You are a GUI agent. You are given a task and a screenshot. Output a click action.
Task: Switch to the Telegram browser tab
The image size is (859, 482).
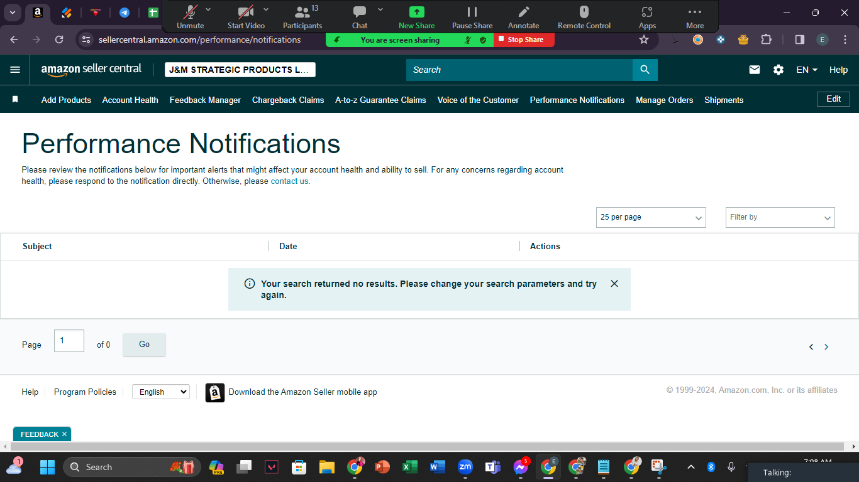(x=125, y=13)
